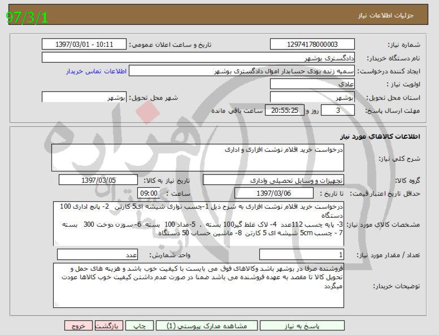Select the شماره نیاز field 12974178000003
Viewport: 439px width, 335px height.
coord(312,44)
